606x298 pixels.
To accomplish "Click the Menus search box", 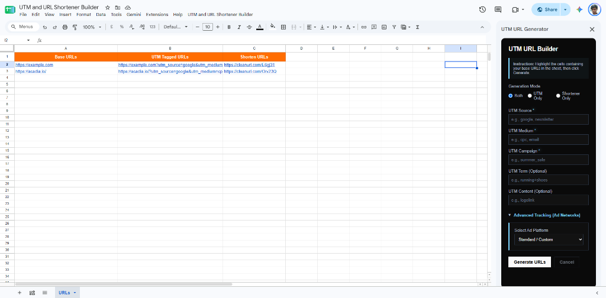I will tap(24, 27).
